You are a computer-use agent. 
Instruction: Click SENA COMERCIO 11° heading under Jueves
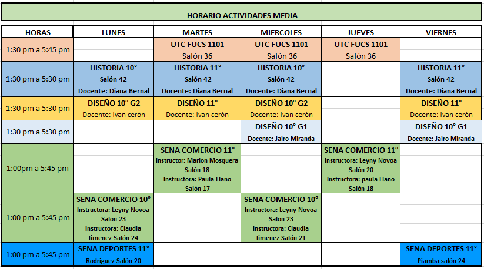click(361, 150)
